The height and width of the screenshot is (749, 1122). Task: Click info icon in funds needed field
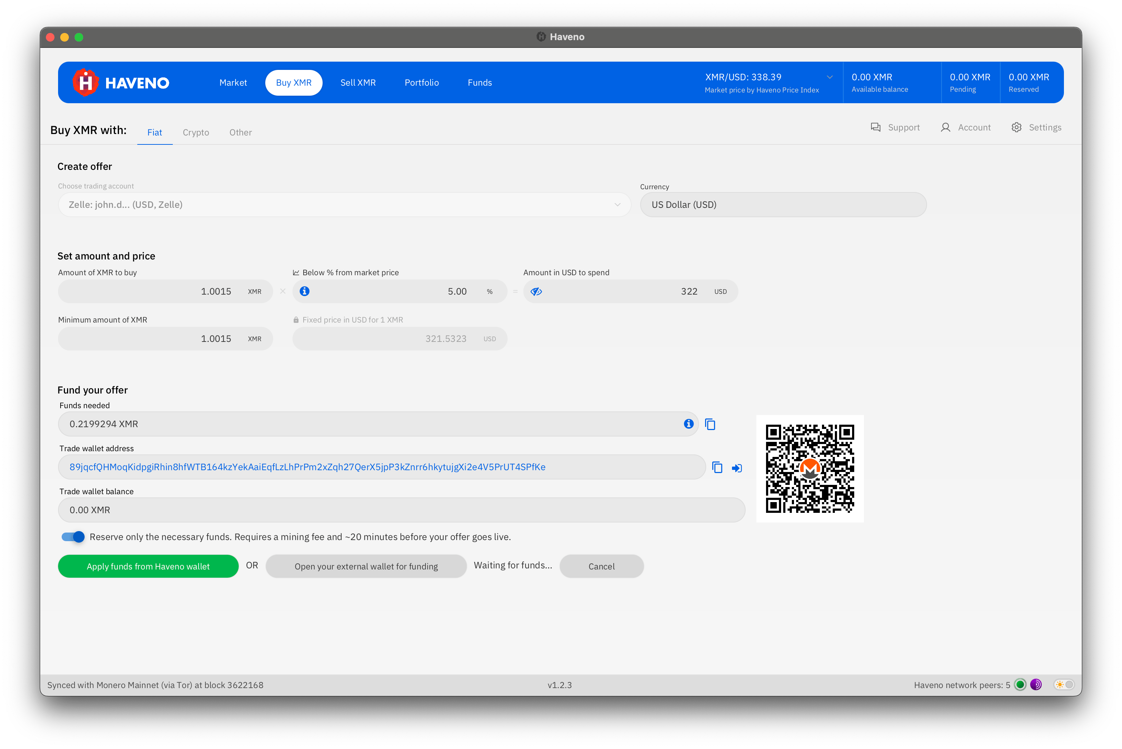click(x=688, y=424)
